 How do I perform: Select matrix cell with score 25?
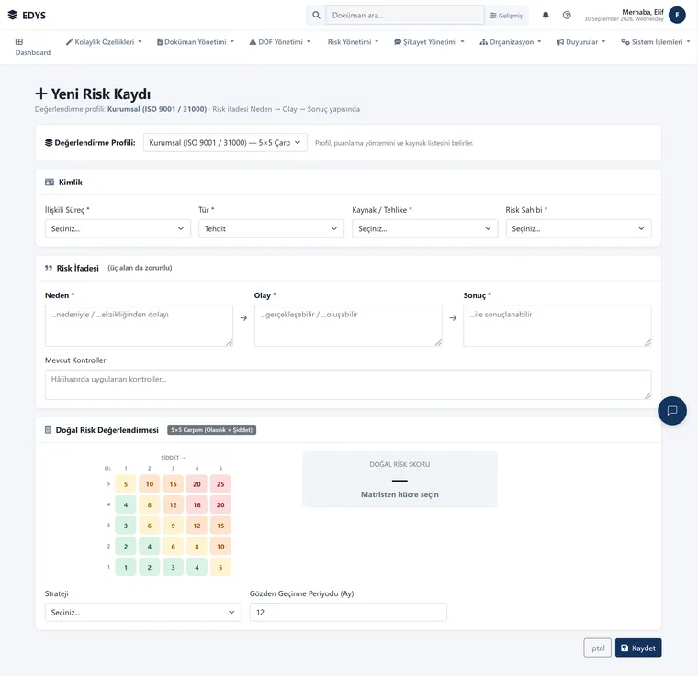[x=220, y=484]
